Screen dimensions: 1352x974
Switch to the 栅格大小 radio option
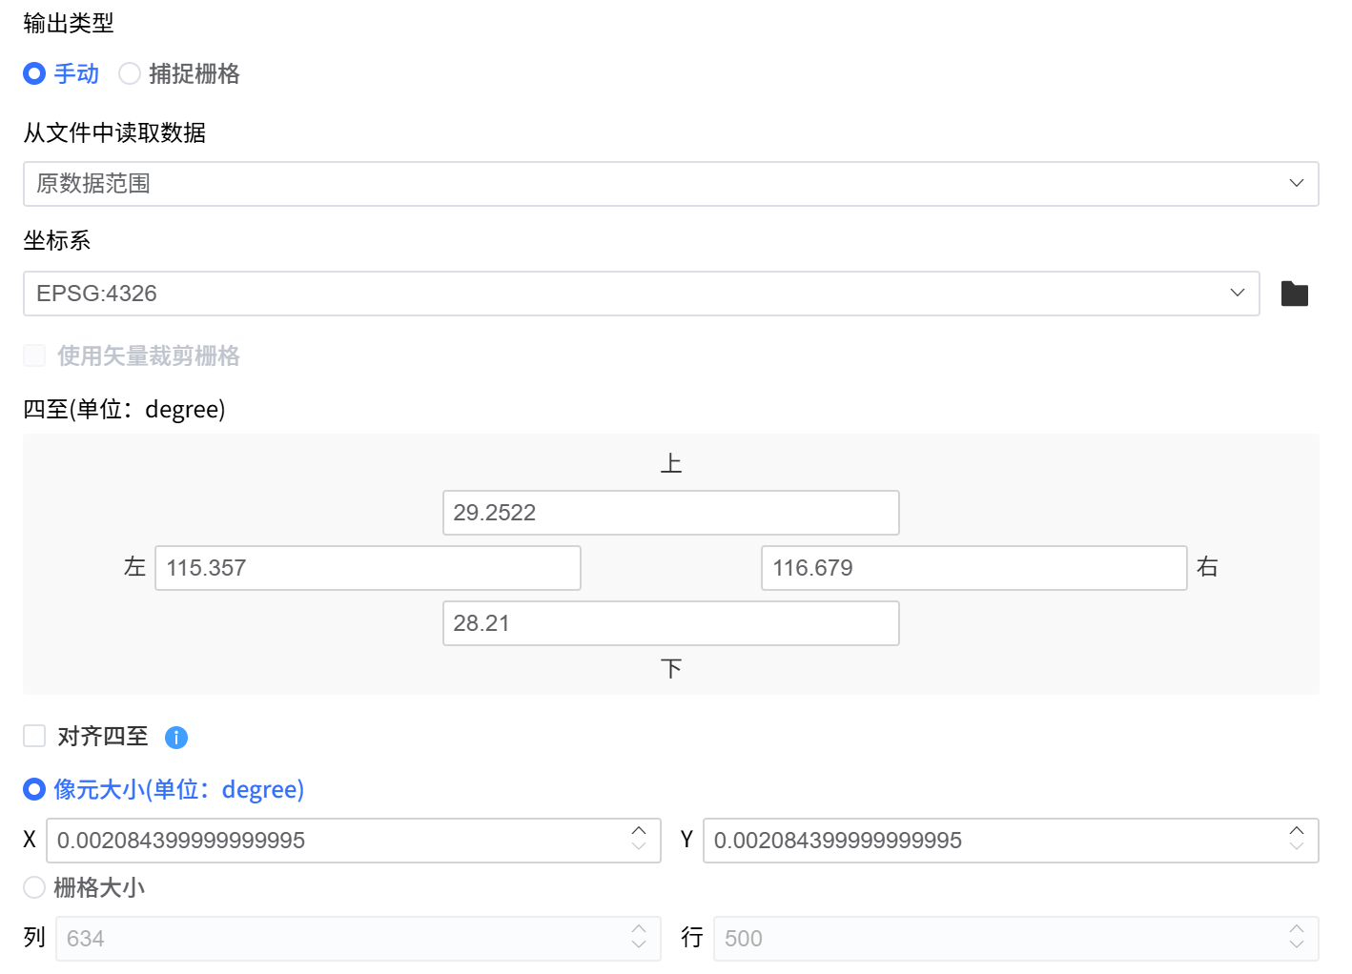[x=34, y=887]
